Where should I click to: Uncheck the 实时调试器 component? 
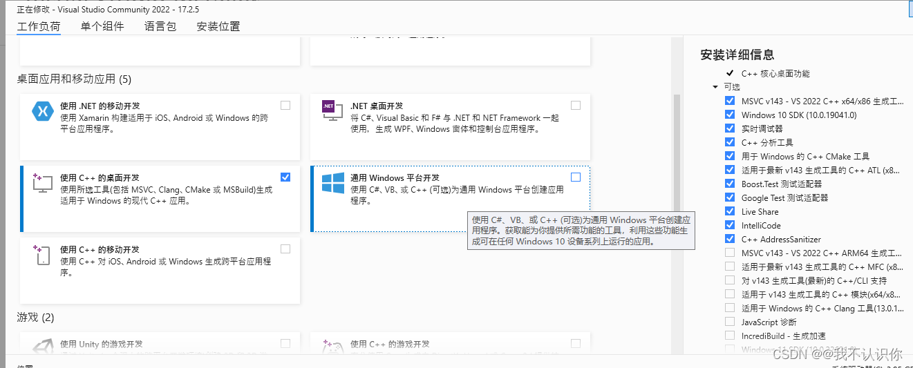pyautogui.click(x=730, y=128)
